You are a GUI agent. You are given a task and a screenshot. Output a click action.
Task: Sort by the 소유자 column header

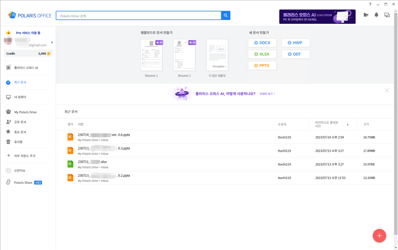(282, 124)
